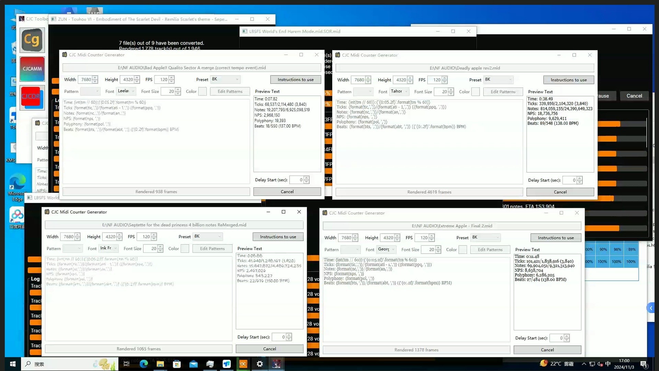Click the Septette window title icon
The height and width of the screenshot is (371, 659).
pyautogui.click(x=47, y=212)
